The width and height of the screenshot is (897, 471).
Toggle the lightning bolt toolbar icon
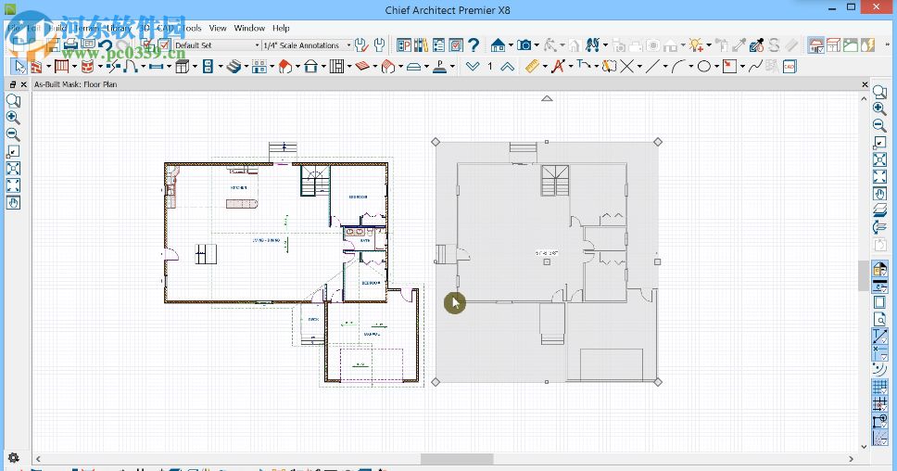(868, 45)
